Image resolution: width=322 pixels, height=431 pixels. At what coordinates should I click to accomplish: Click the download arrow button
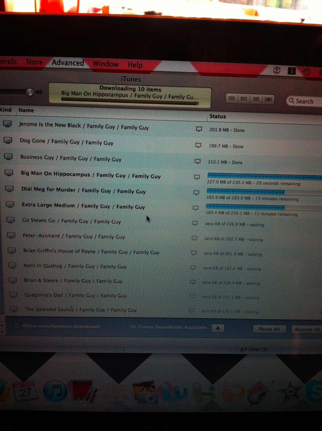pyautogui.click(x=218, y=328)
